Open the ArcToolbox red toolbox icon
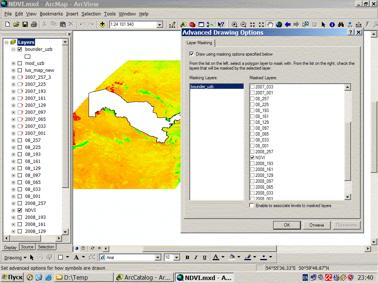This screenshot has height=283, width=378. (192, 25)
